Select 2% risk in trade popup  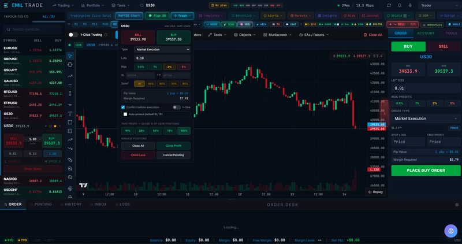[169, 66]
